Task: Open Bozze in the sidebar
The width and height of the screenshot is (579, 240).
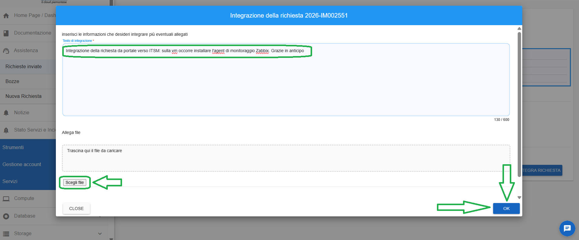Action: 12,82
